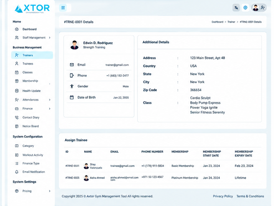The width and height of the screenshot is (274, 206).
Task: Click the Dashboard sidebar icon
Action: (17, 29)
